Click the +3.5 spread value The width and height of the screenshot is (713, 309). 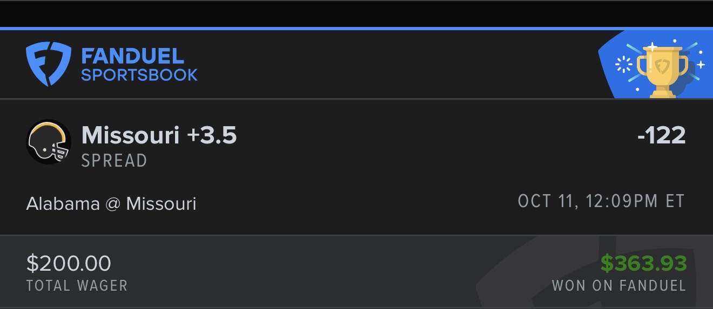(212, 135)
